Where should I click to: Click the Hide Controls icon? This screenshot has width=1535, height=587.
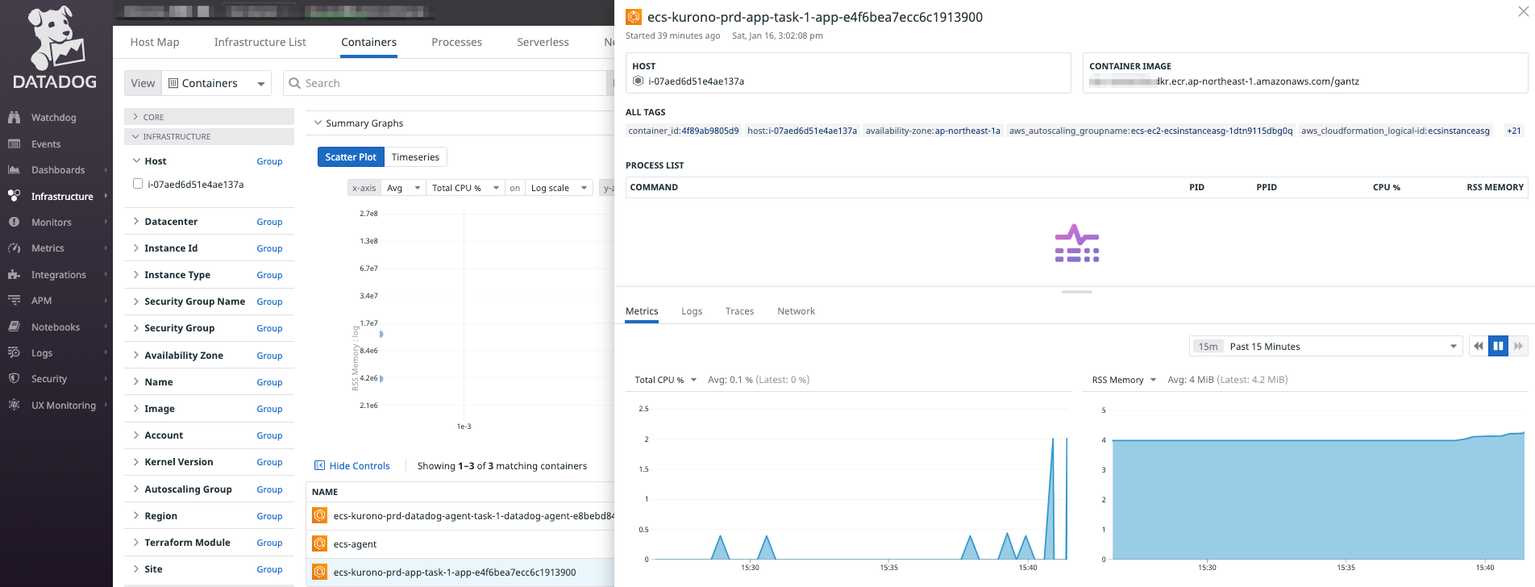coord(319,466)
